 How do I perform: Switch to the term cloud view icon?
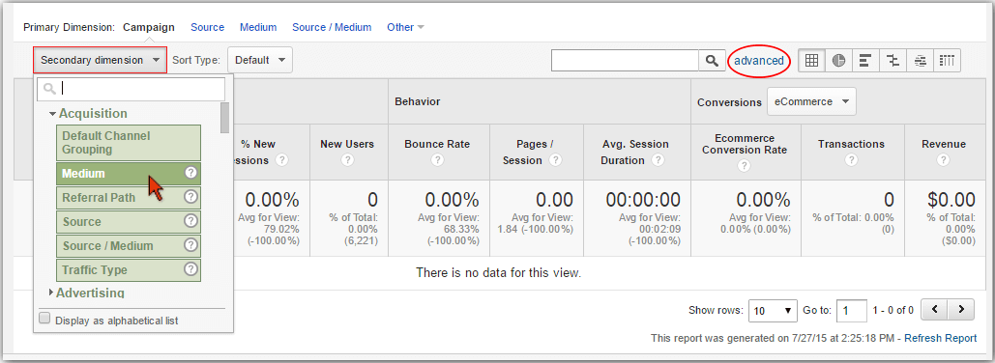click(x=921, y=60)
